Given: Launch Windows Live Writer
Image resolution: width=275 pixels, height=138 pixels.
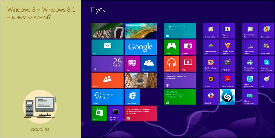Looking at the screenshot, I should click(250, 47).
